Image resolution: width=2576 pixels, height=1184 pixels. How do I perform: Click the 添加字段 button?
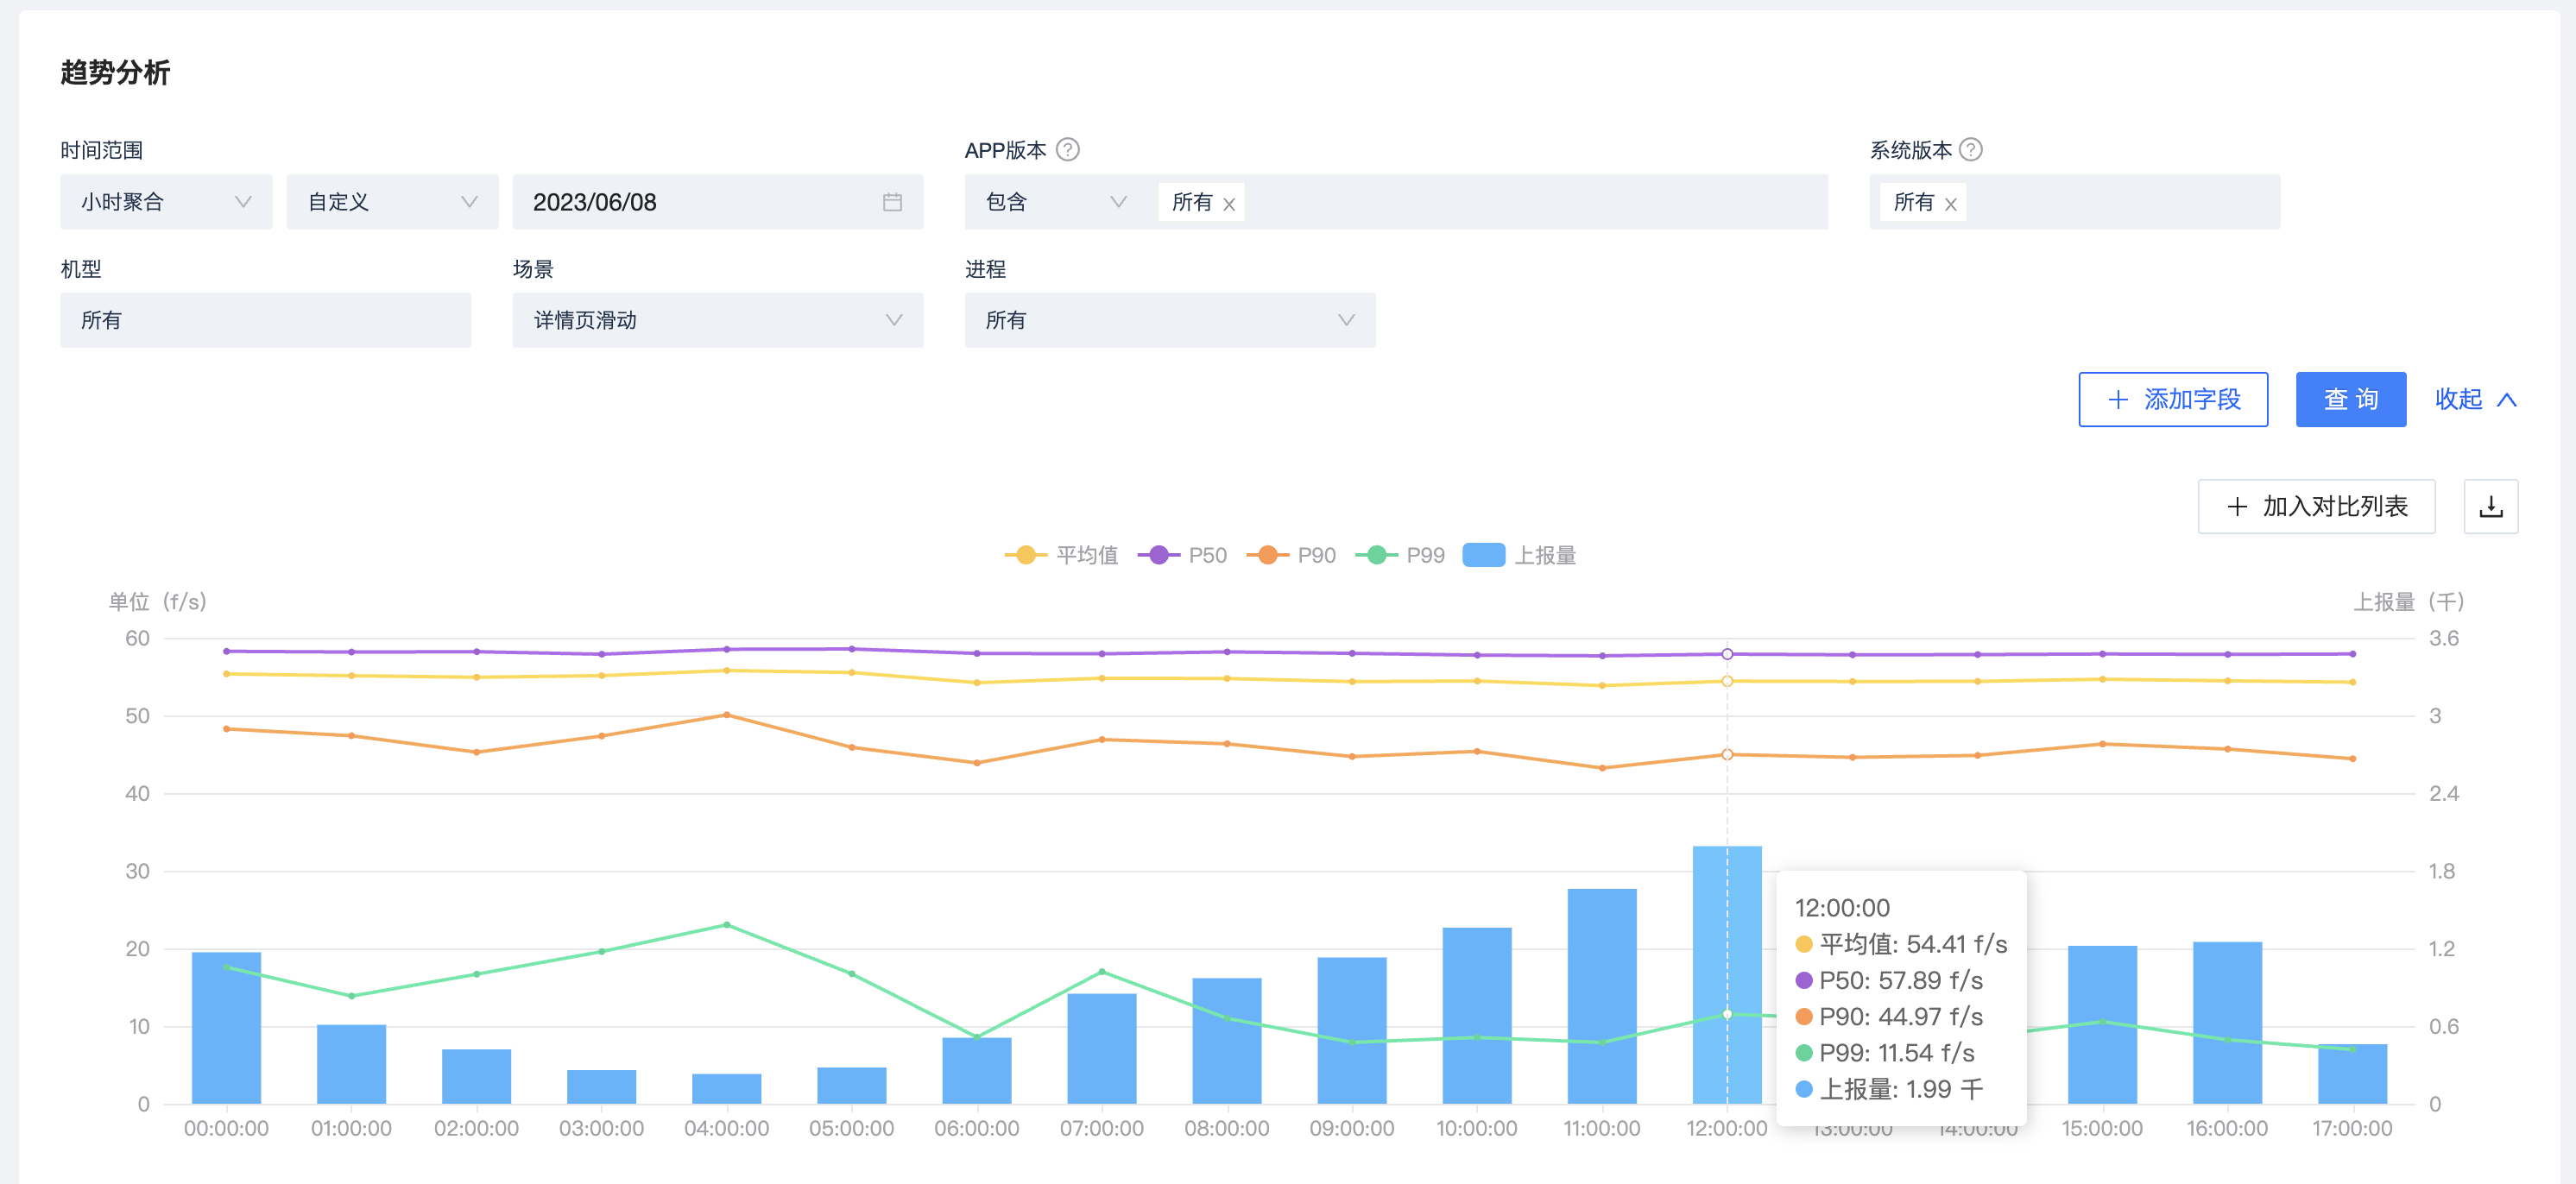(x=2172, y=399)
